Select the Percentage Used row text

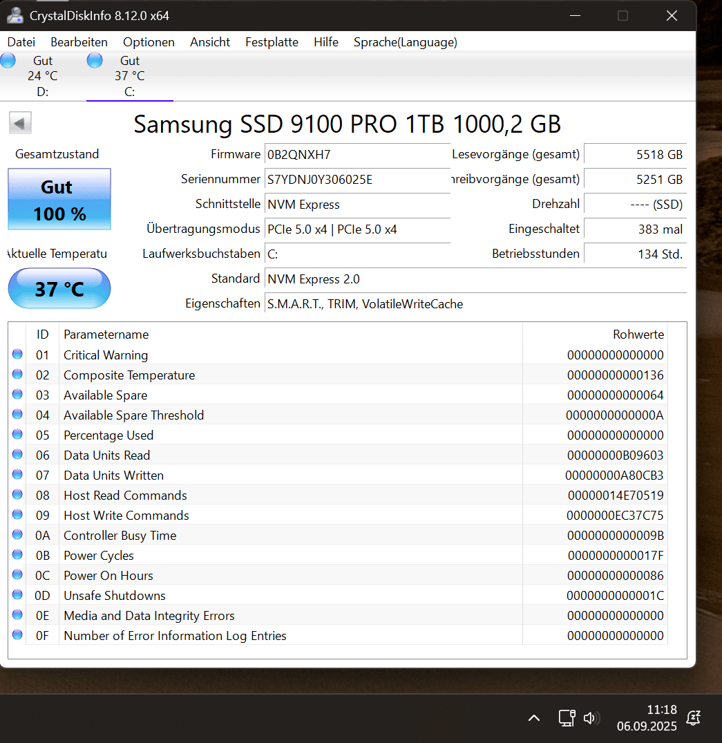click(108, 435)
